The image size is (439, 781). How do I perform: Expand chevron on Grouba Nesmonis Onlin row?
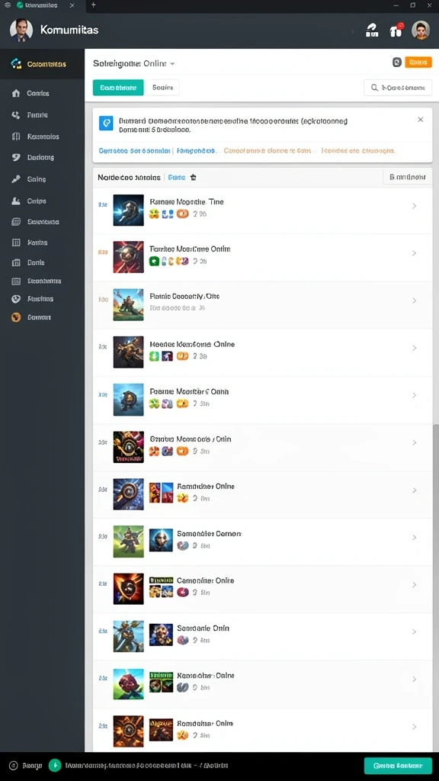pyautogui.click(x=414, y=443)
